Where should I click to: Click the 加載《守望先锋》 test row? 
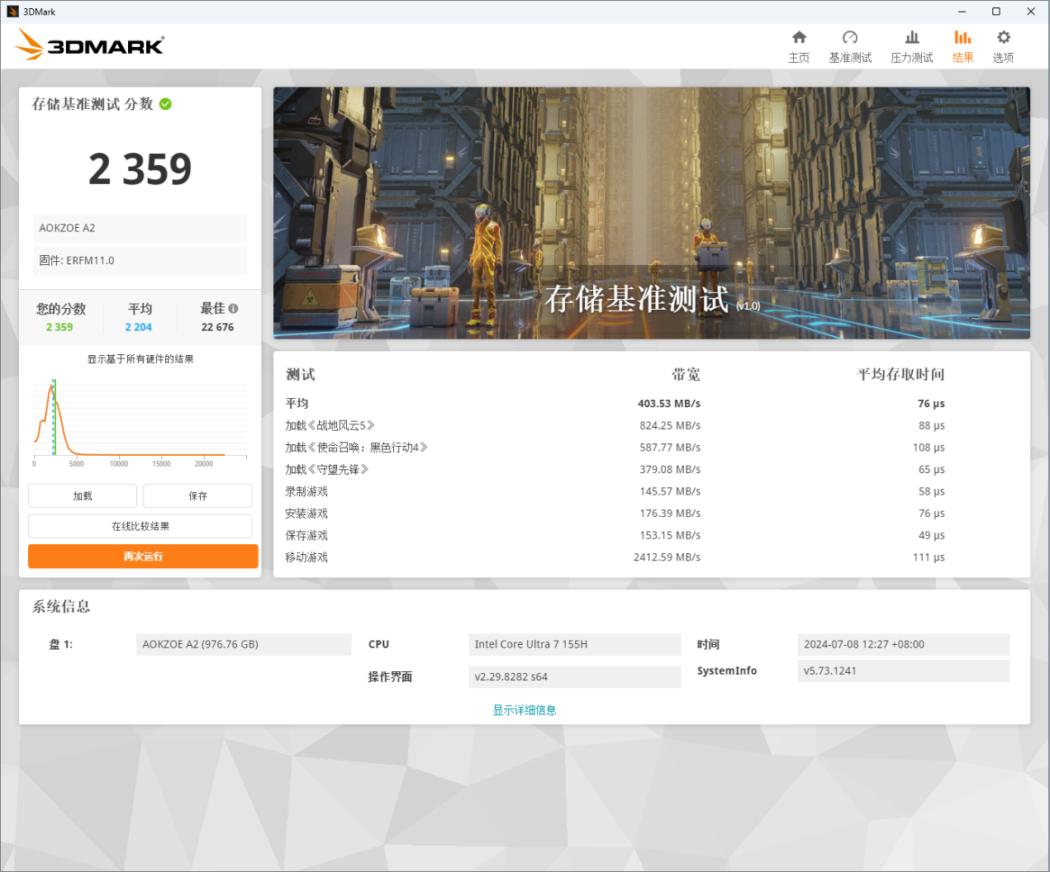tap(615, 469)
